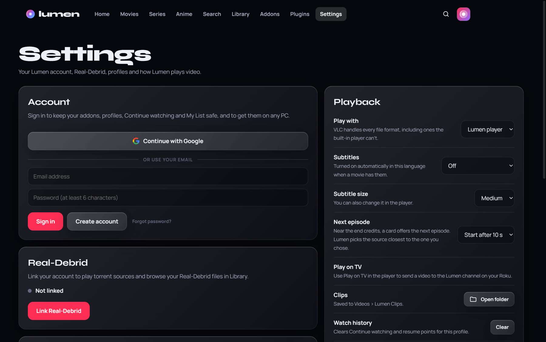This screenshot has width=546, height=342.
Task: Go to the Series tab
Action: click(x=157, y=14)
